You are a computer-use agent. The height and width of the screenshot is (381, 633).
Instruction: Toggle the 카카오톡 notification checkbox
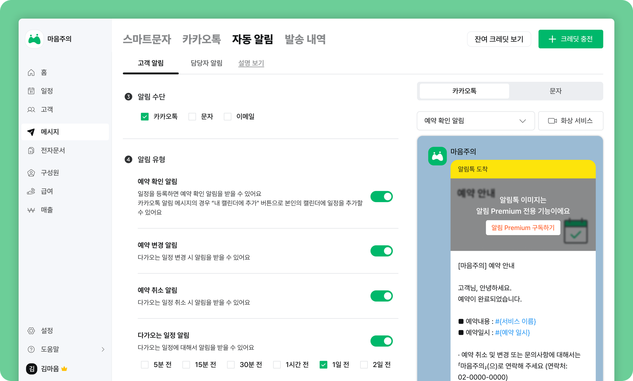tap(145, 117)
